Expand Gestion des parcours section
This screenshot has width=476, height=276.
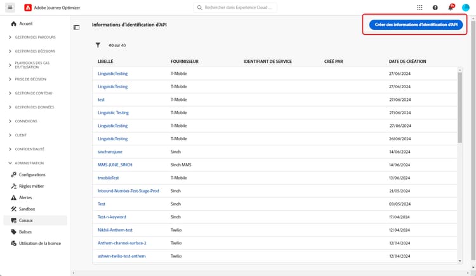[35, 37]
